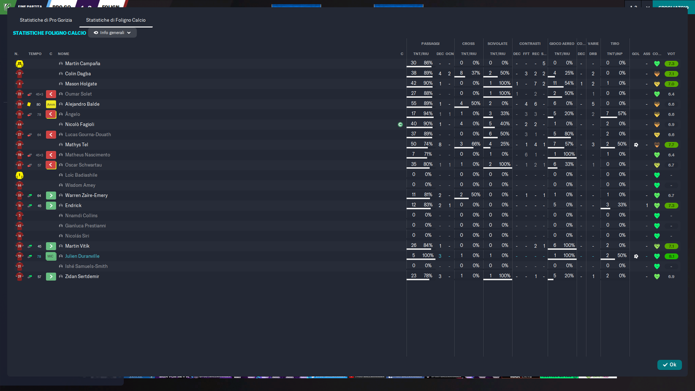The width and height of the screenshot is (695, 391).
Task: Sort by the NOME column header
Action: 64,54
